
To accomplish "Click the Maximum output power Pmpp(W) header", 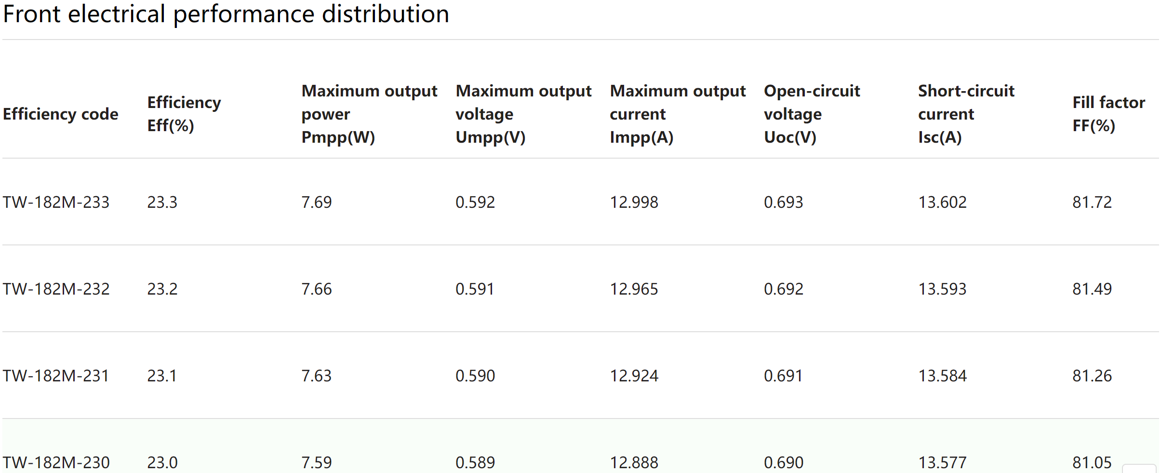I will [x=369, y=114].
